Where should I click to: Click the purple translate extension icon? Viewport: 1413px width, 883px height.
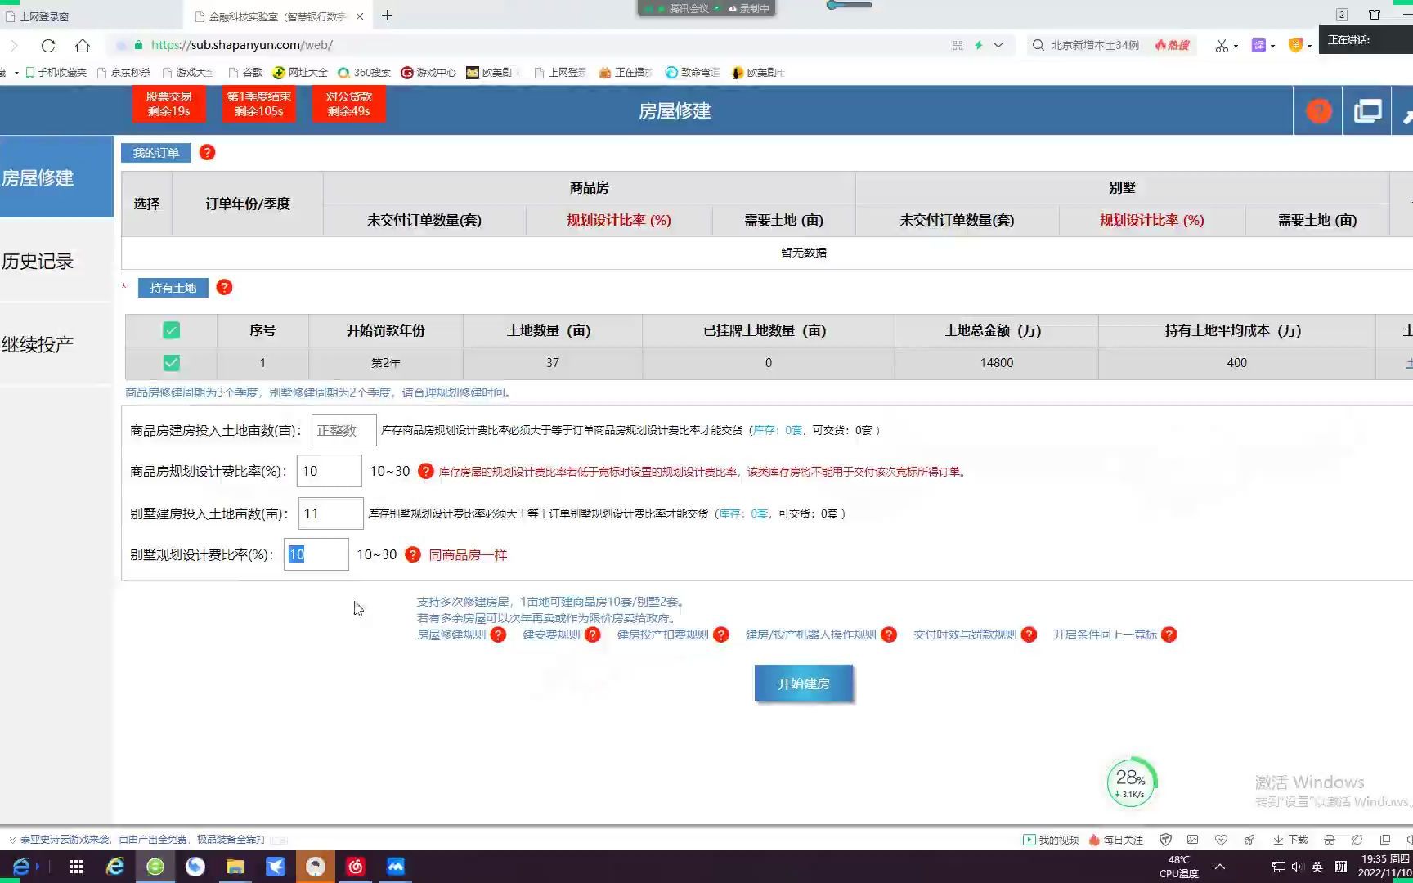tap(1259, 46)
